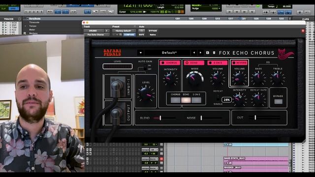Click the BYPASS button in plugin header

[x=153, y=30]
